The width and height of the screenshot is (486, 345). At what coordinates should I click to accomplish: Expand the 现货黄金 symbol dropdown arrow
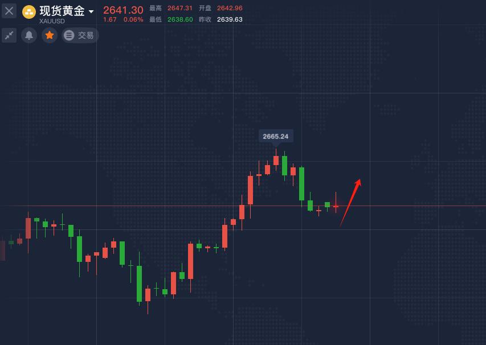(91, 11)
